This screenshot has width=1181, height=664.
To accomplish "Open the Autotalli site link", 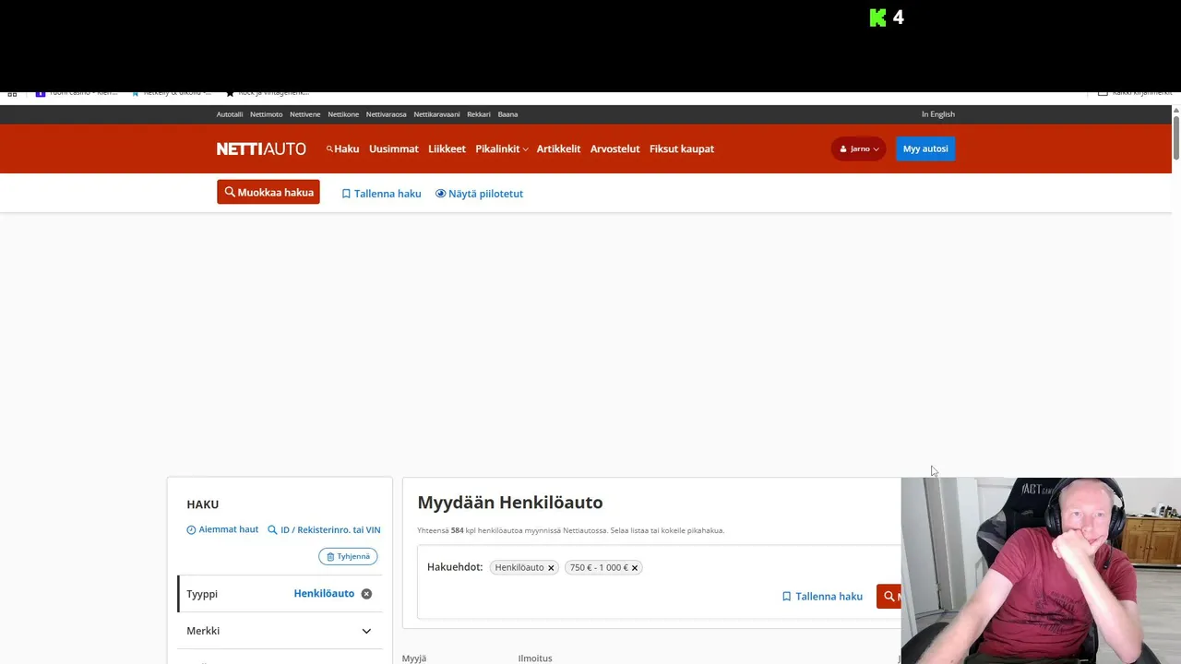I will 230,114.
